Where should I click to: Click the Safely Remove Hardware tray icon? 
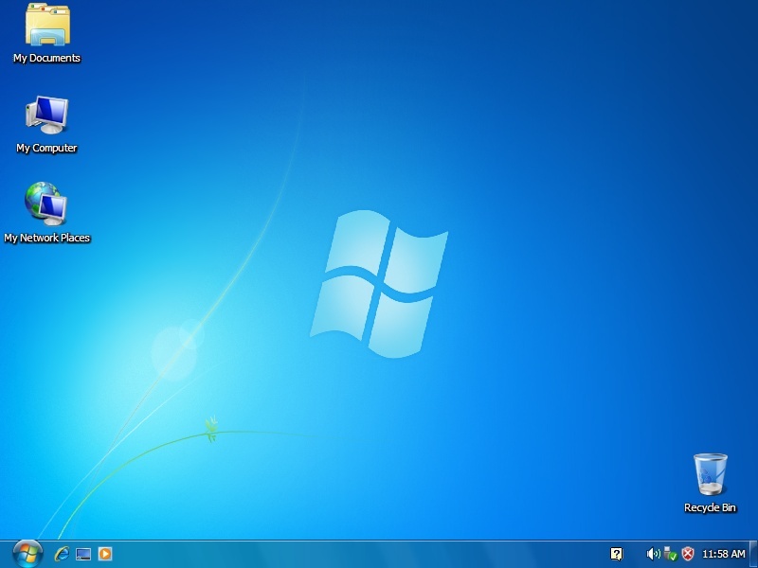669,554
